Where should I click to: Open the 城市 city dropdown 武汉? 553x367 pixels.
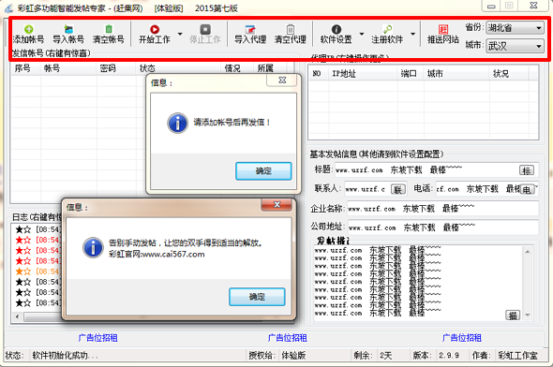tap(515, 46)
